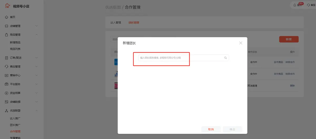Expand the 售后管理 chevron

(37, 66)
